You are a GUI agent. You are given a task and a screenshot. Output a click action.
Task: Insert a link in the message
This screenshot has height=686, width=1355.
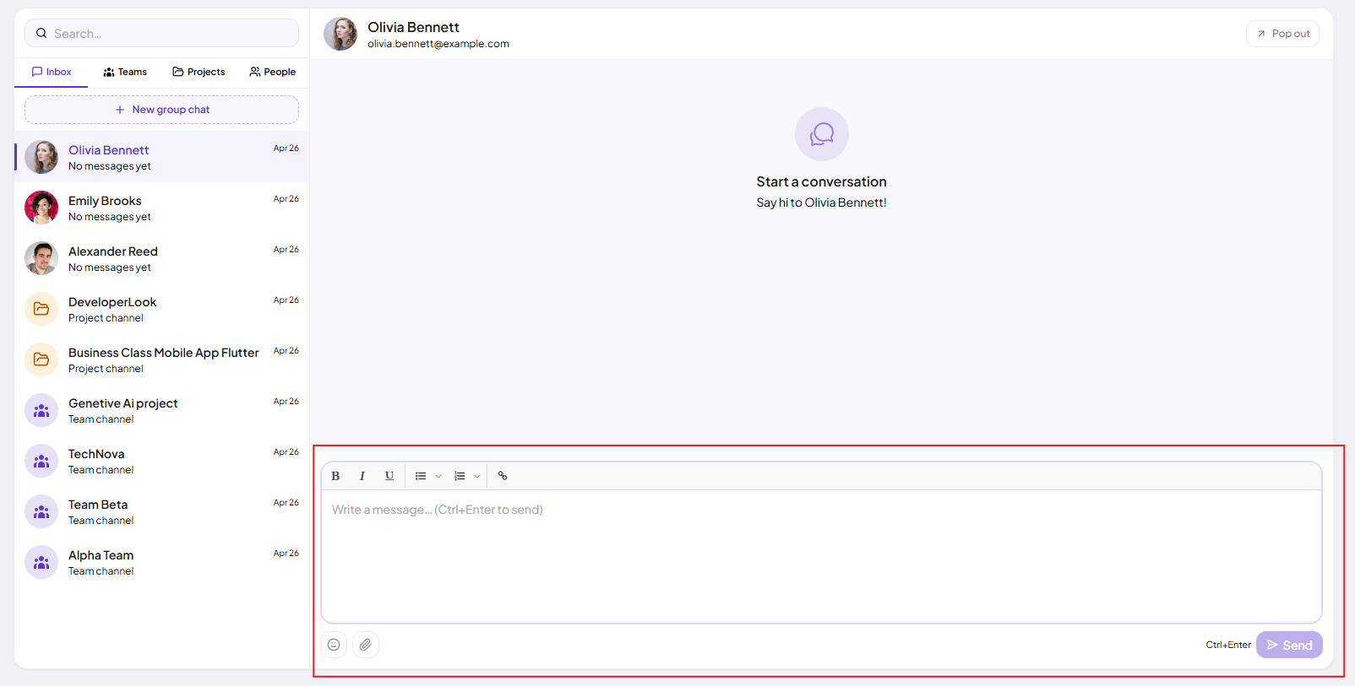tap(503, 476)
